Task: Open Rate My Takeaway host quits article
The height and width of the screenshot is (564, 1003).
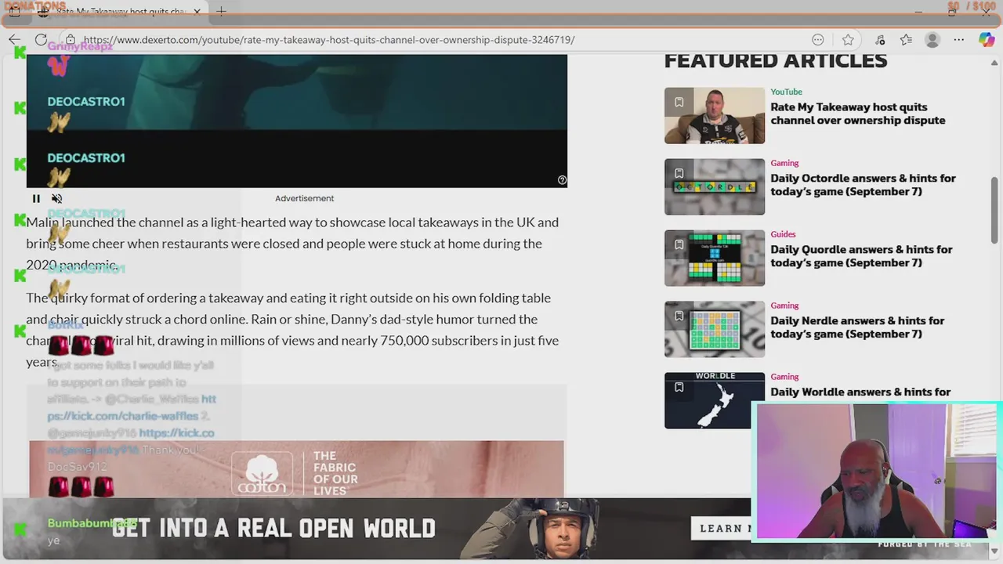Action: [857, 114]
